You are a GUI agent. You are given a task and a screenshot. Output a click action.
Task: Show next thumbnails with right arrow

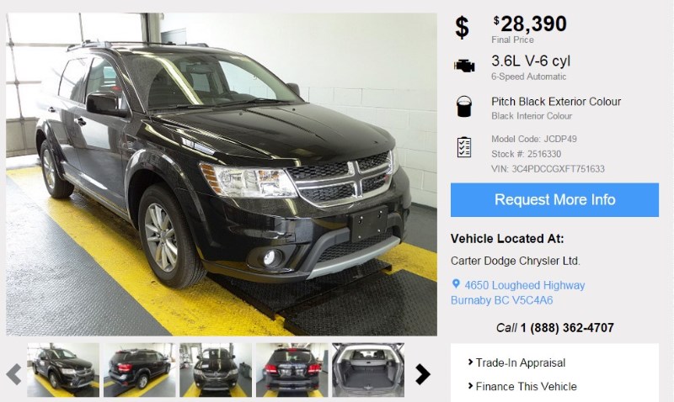point(423,374)
